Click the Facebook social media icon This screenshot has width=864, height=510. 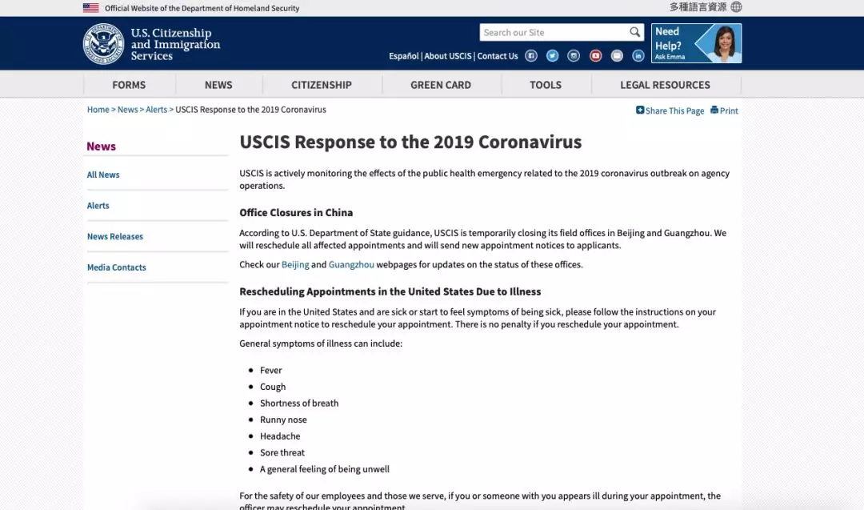click(531, 56)
